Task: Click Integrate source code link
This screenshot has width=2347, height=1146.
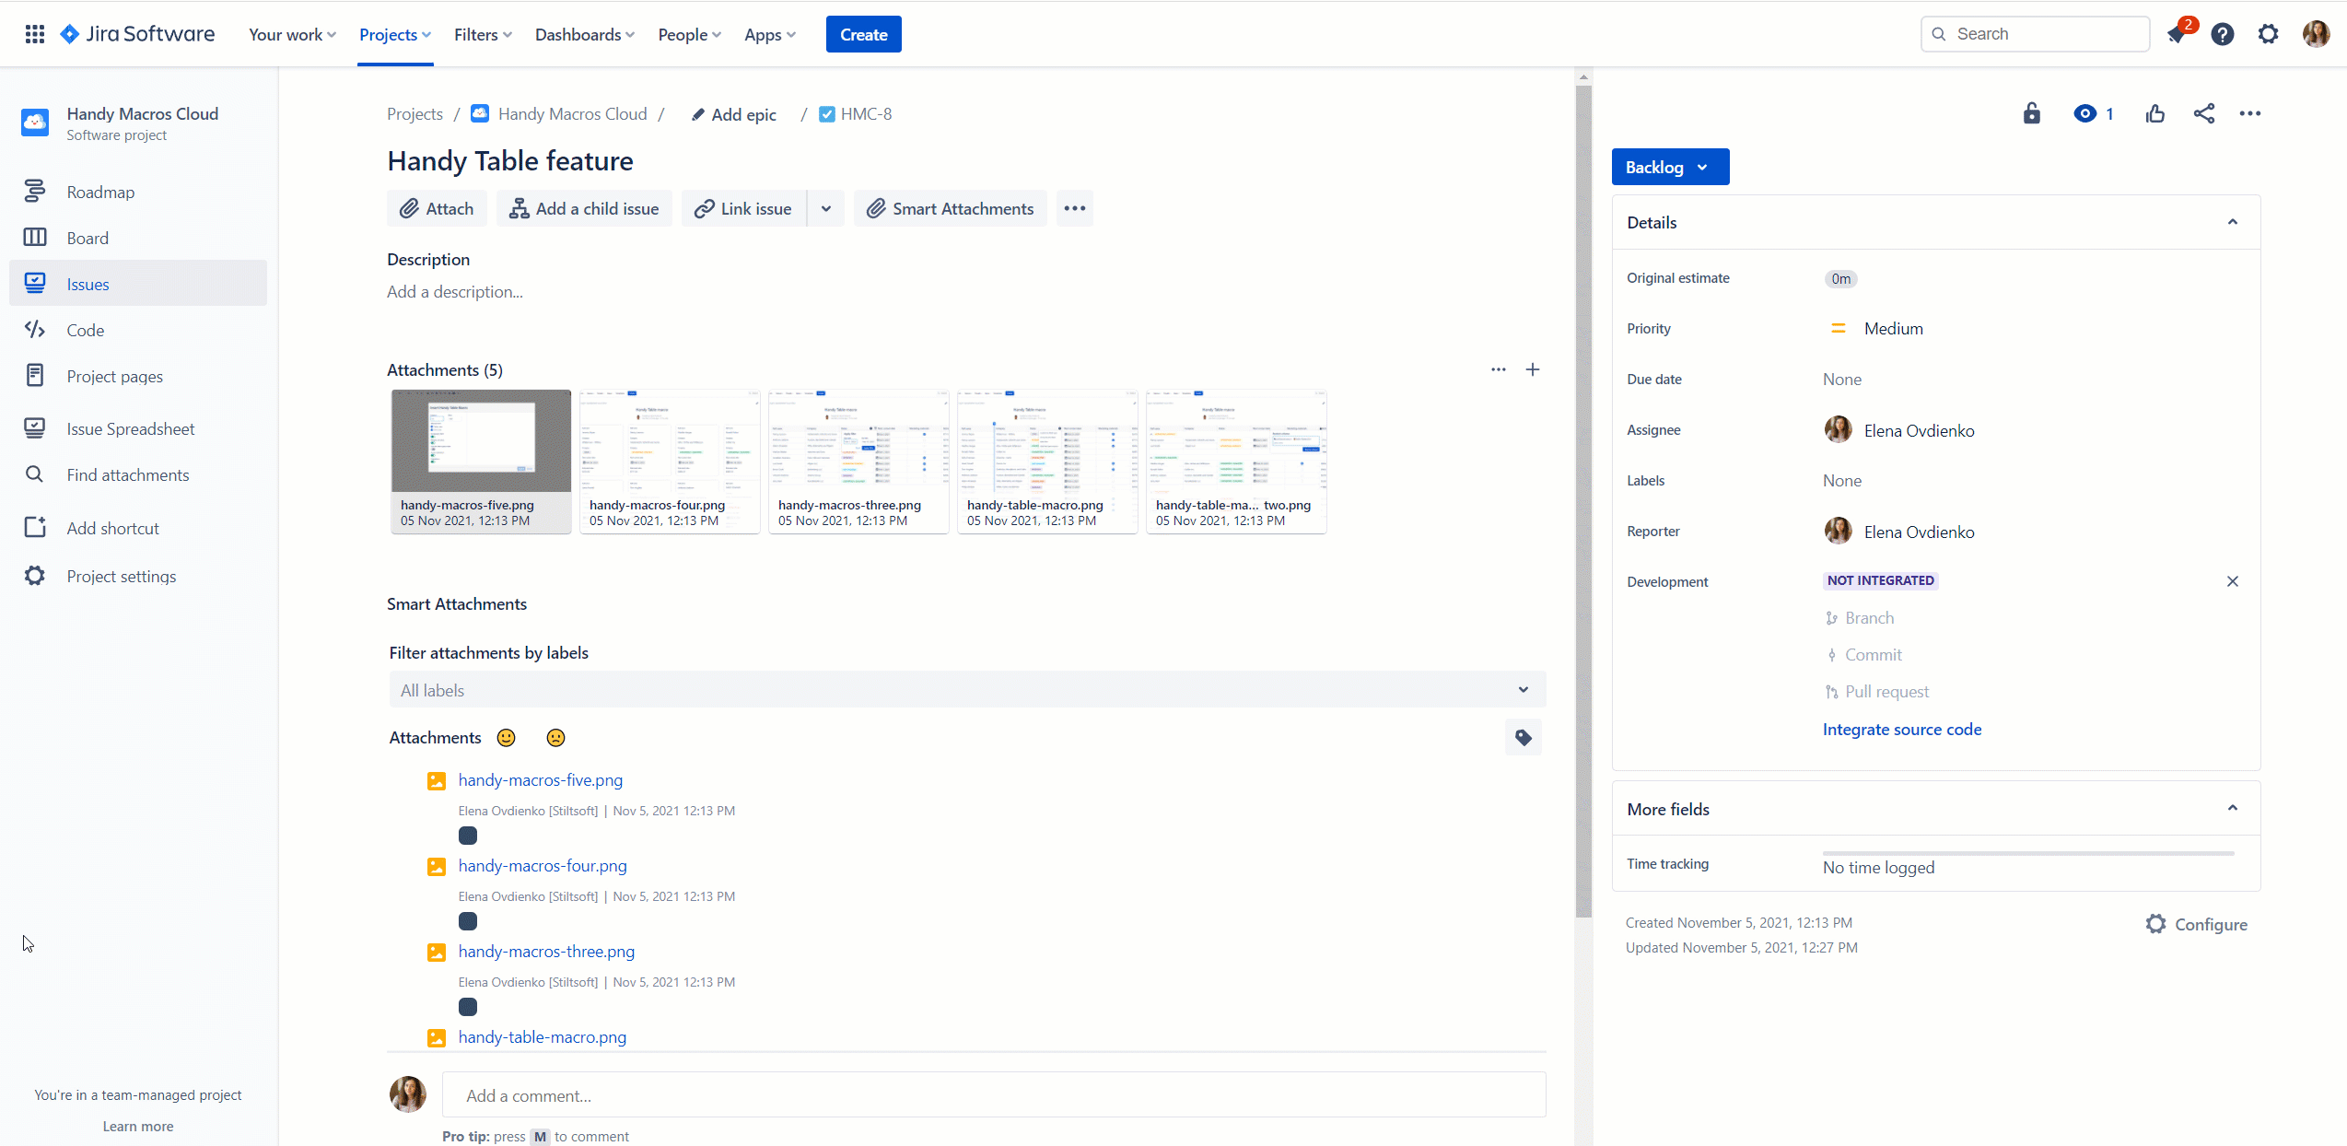Action: click(x=1902, y=729)
